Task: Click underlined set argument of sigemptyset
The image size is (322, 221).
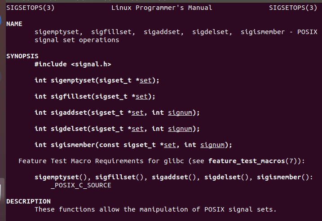Action: point(146,81)
